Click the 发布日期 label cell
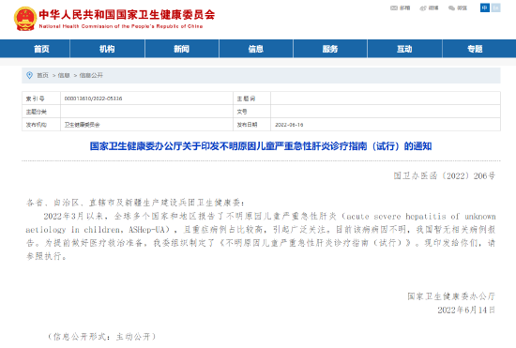516x348 pixels. point(251,125)
